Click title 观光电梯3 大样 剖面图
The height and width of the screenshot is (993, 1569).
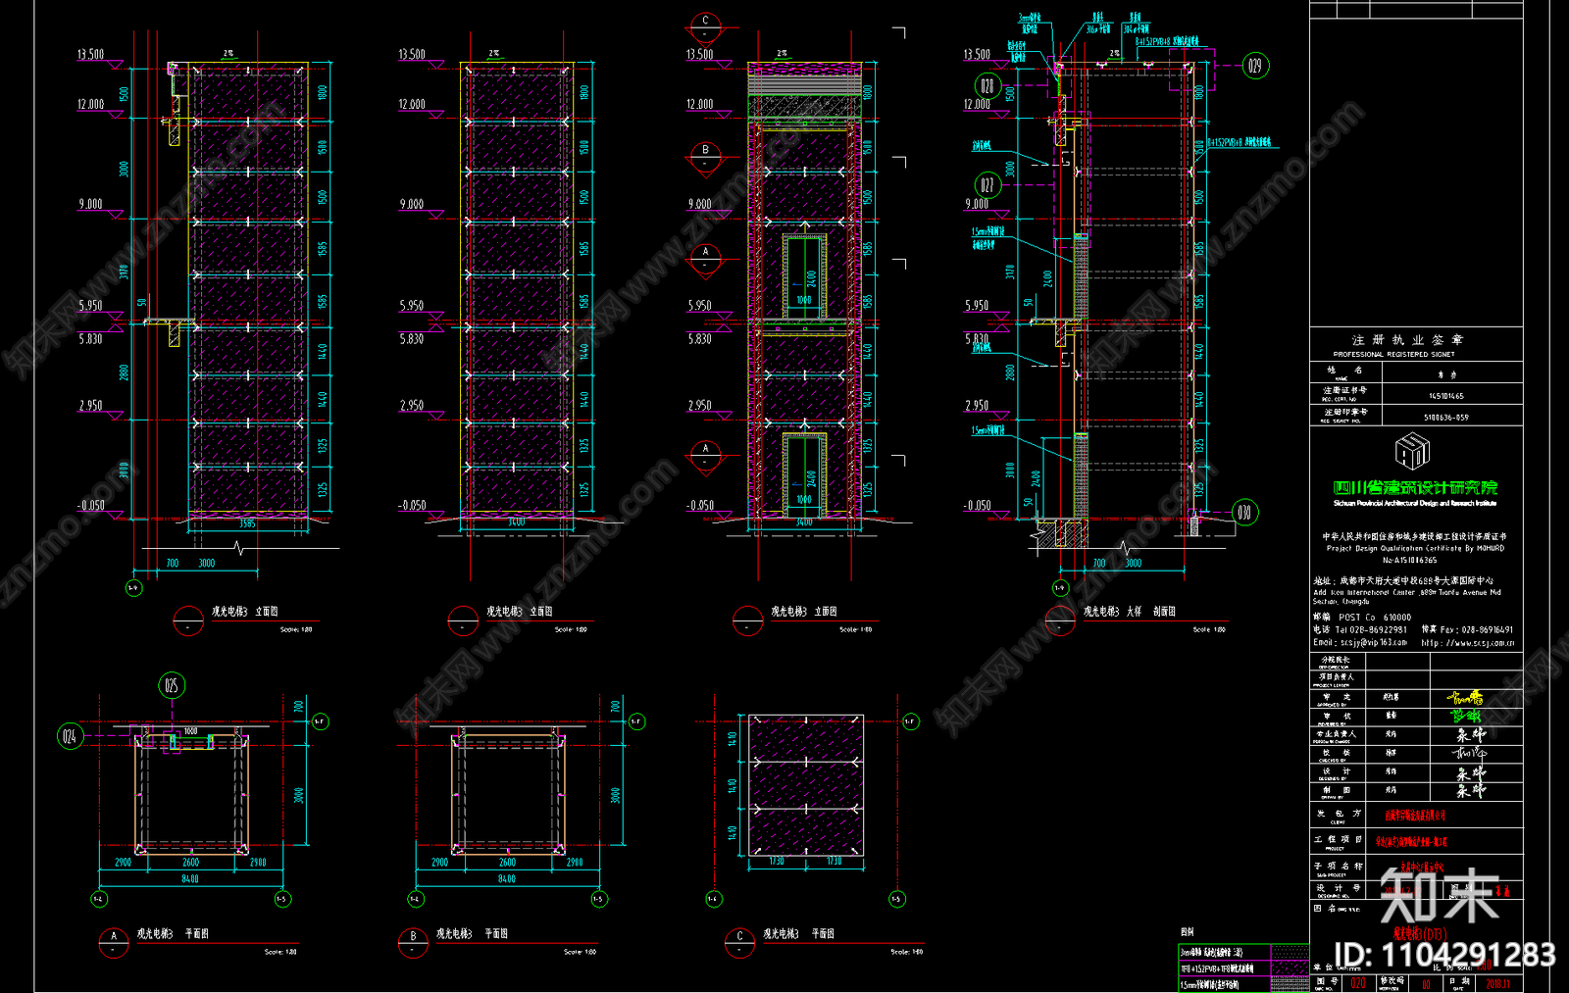pos(1130,611)
